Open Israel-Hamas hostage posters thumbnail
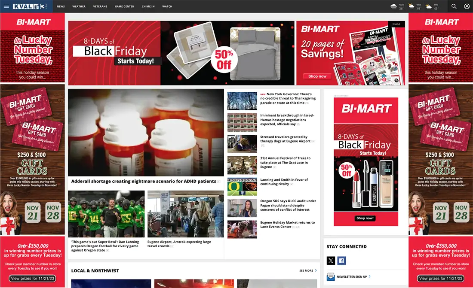 click(242, 122)
